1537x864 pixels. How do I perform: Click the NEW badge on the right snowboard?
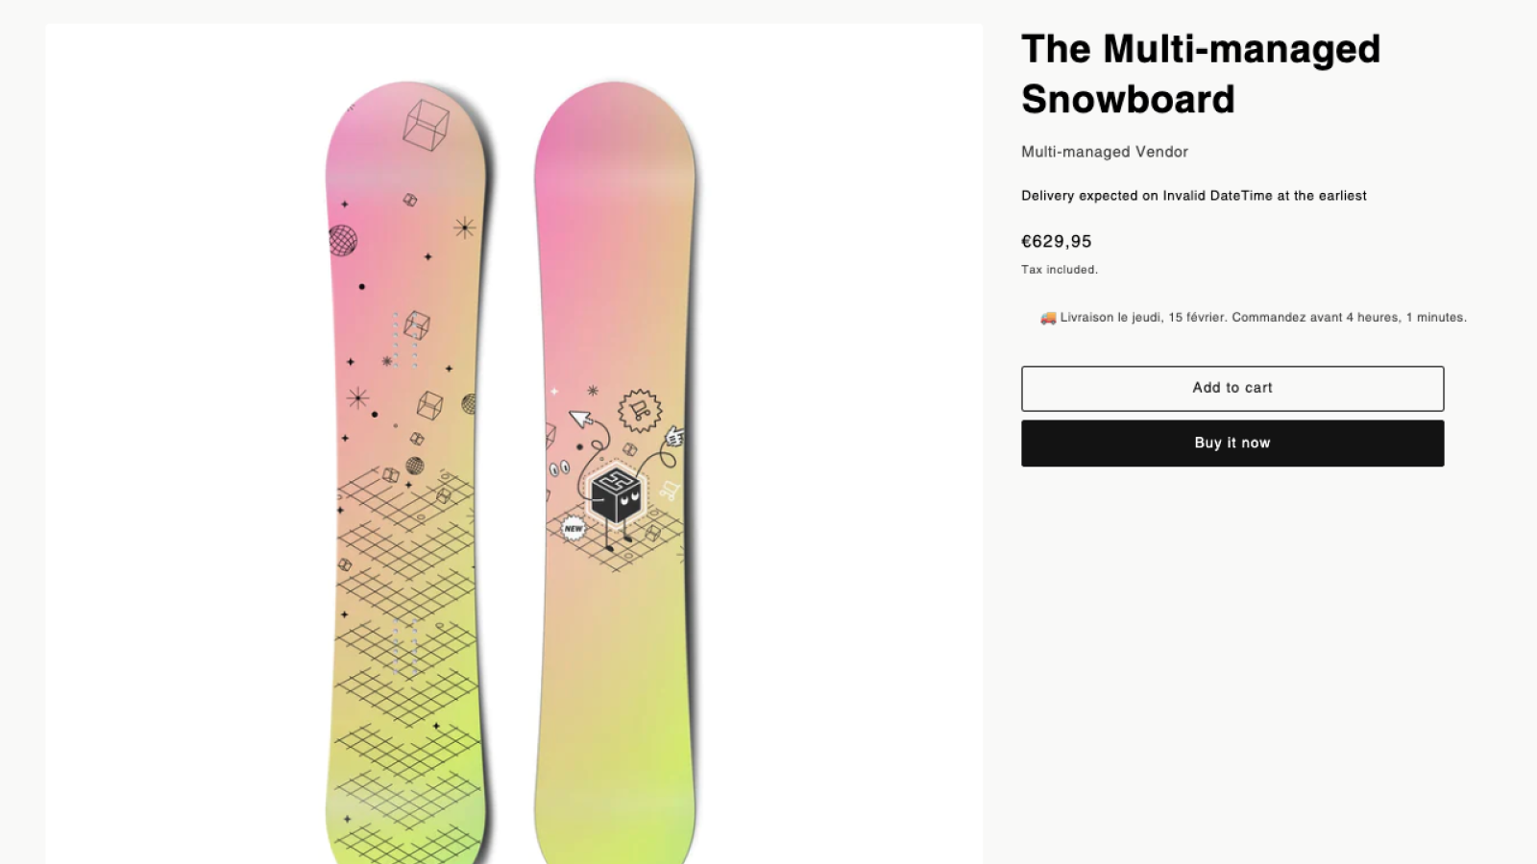pyautogui.click(x=573, y=526)
